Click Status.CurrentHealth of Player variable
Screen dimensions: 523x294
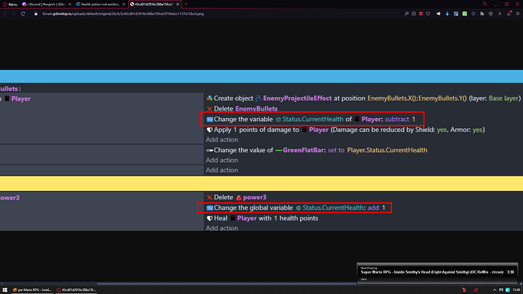[312, 119]
